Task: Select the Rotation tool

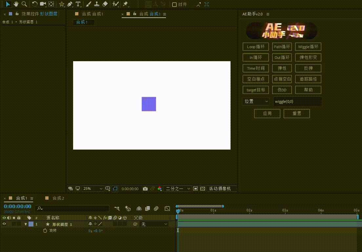Action: coord(35,4)
